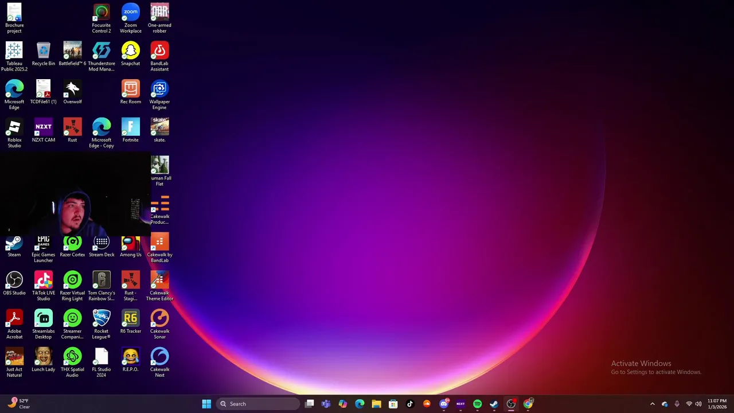
Task: Select Tom Clancy's Rainbow Six desktop icon
Action: [x=101, y=286]
